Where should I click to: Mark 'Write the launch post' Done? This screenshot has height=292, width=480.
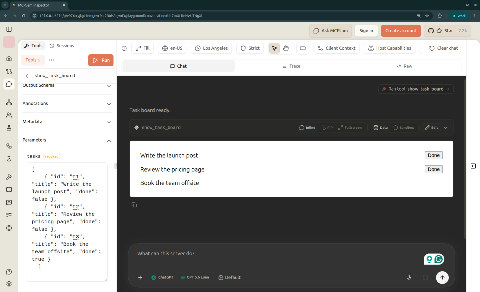coord(433,155)
